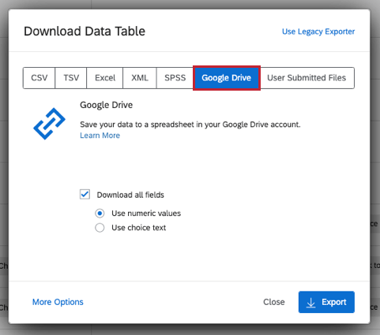
Task: Select the CSV format tab
Action: coord(40,78)
